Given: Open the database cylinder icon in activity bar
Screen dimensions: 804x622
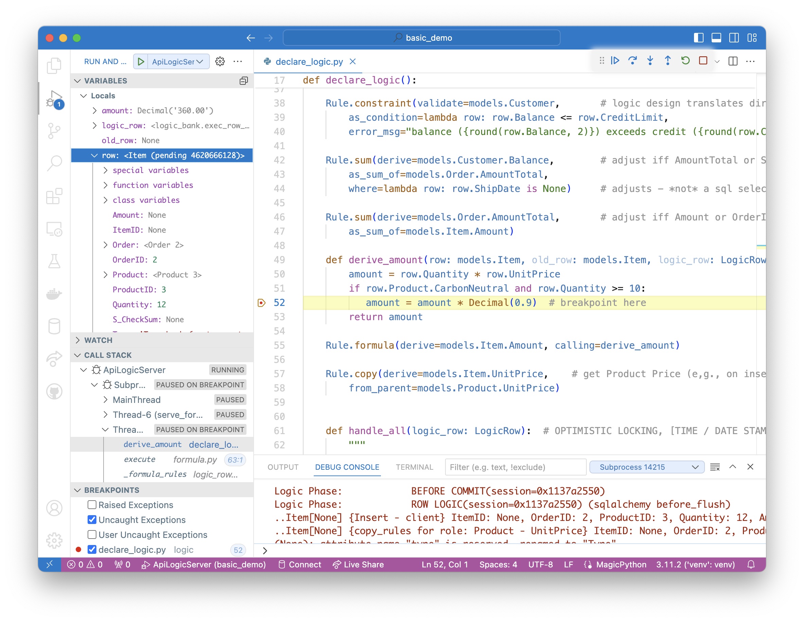Looking at the screenshot, I should (x=54, y=326).
